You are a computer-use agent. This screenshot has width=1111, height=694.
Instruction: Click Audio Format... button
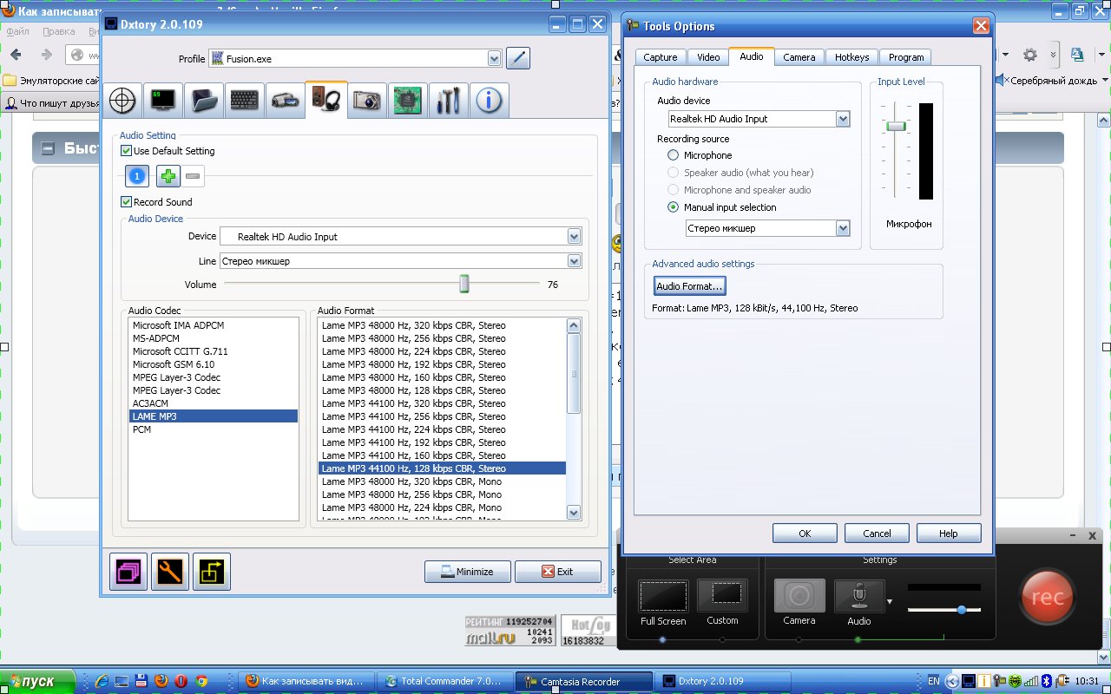click(689, 286)
